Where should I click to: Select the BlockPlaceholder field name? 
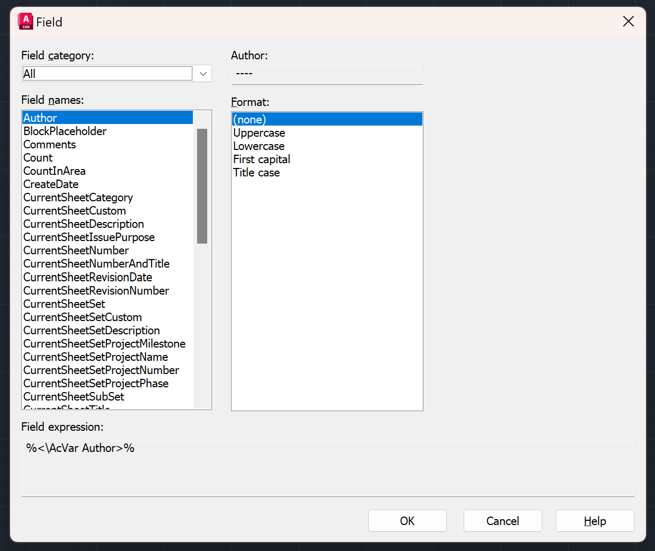(65, 131)
